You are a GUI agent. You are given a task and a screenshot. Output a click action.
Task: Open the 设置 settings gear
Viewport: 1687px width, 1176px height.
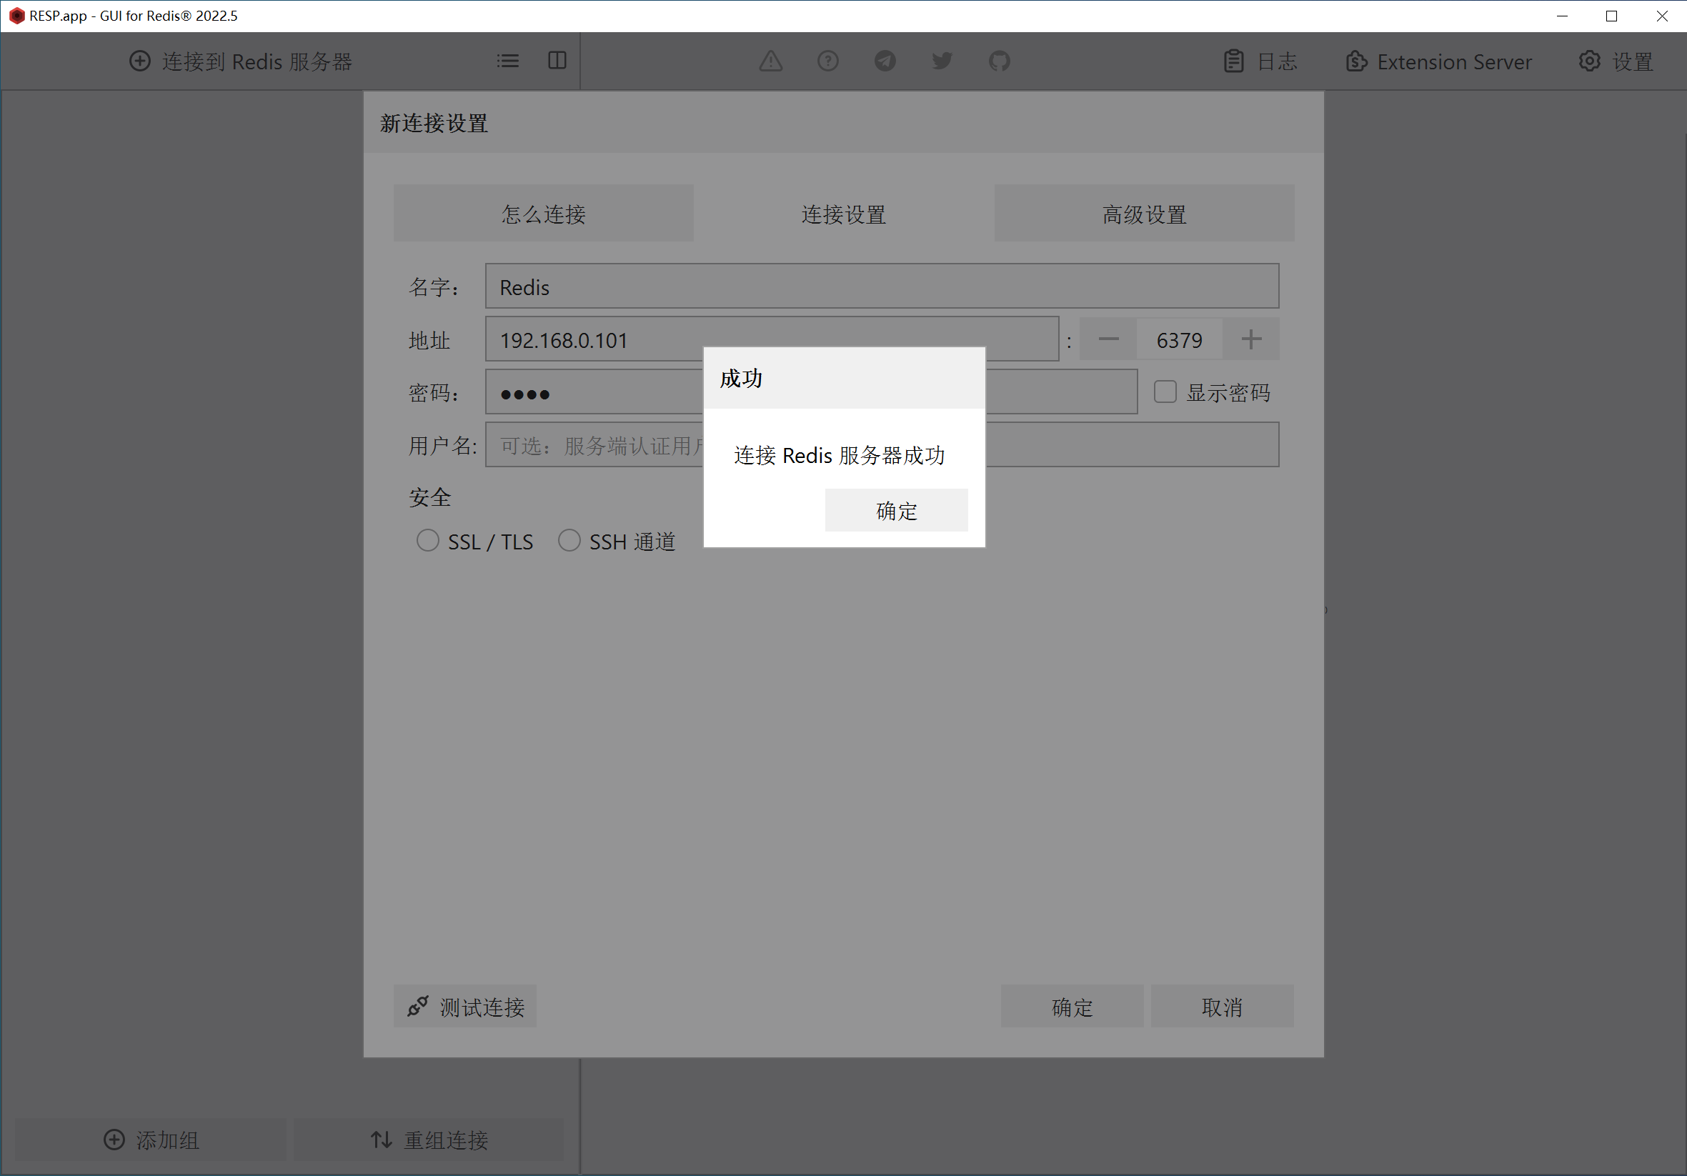coord(1616,61)
